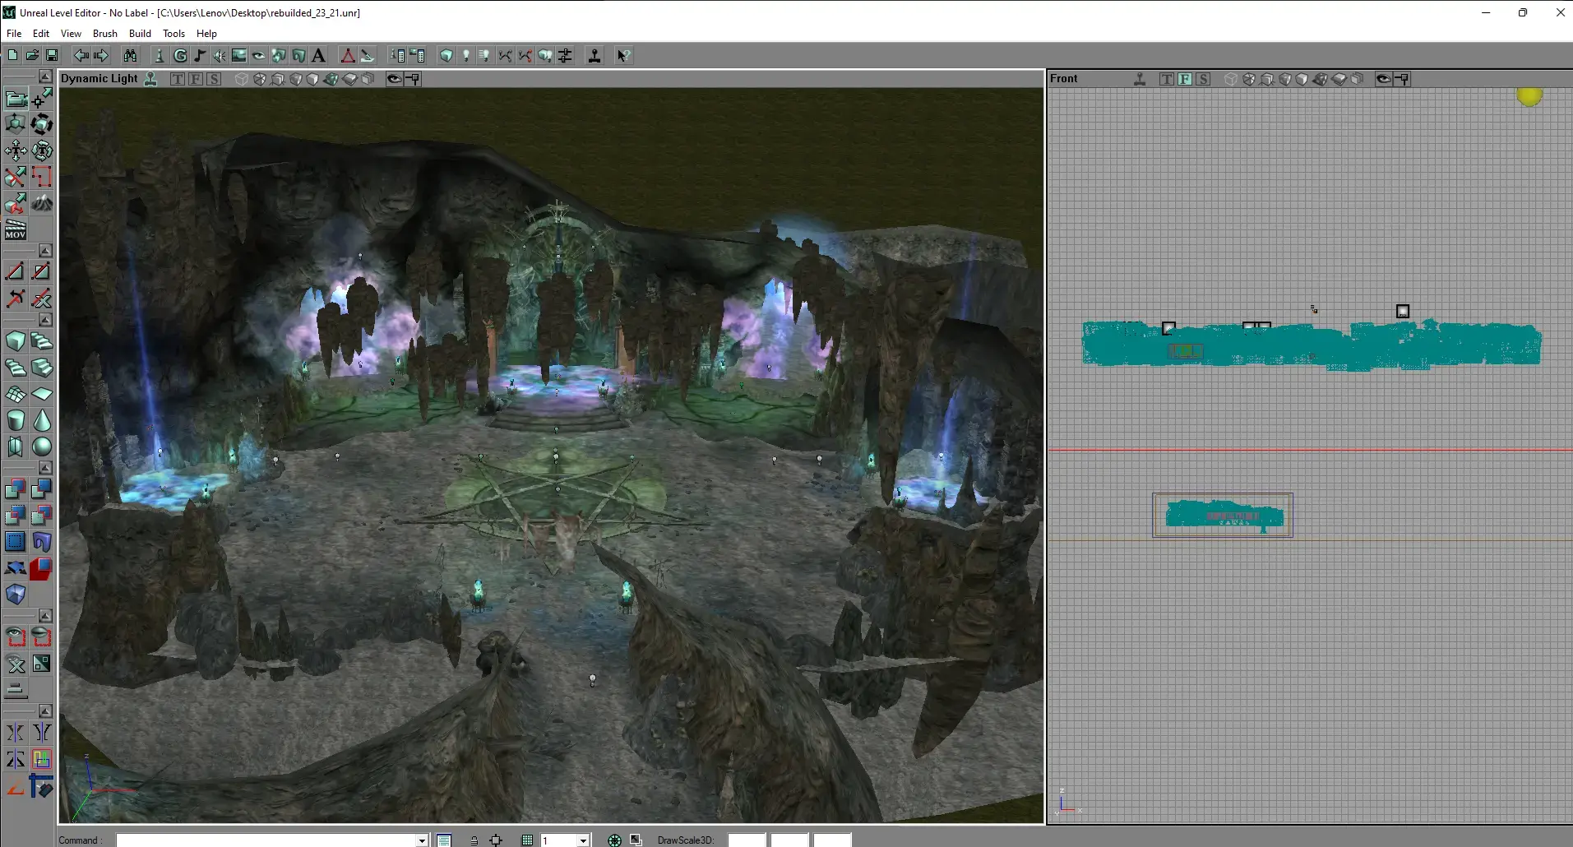1573x847 pixels.
Task: Toggle Front view F in Front viewport
Action: (1185, 79)
